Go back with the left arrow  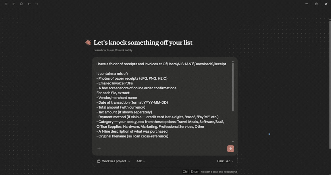coord(29,4)
